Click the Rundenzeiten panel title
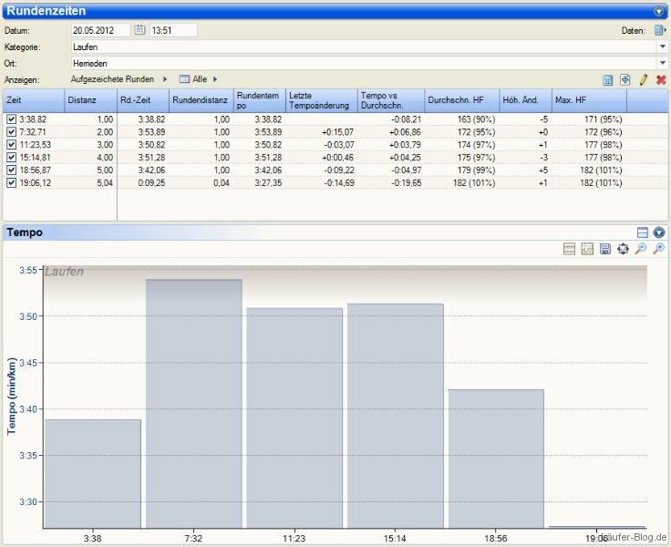 pos(46,11)
